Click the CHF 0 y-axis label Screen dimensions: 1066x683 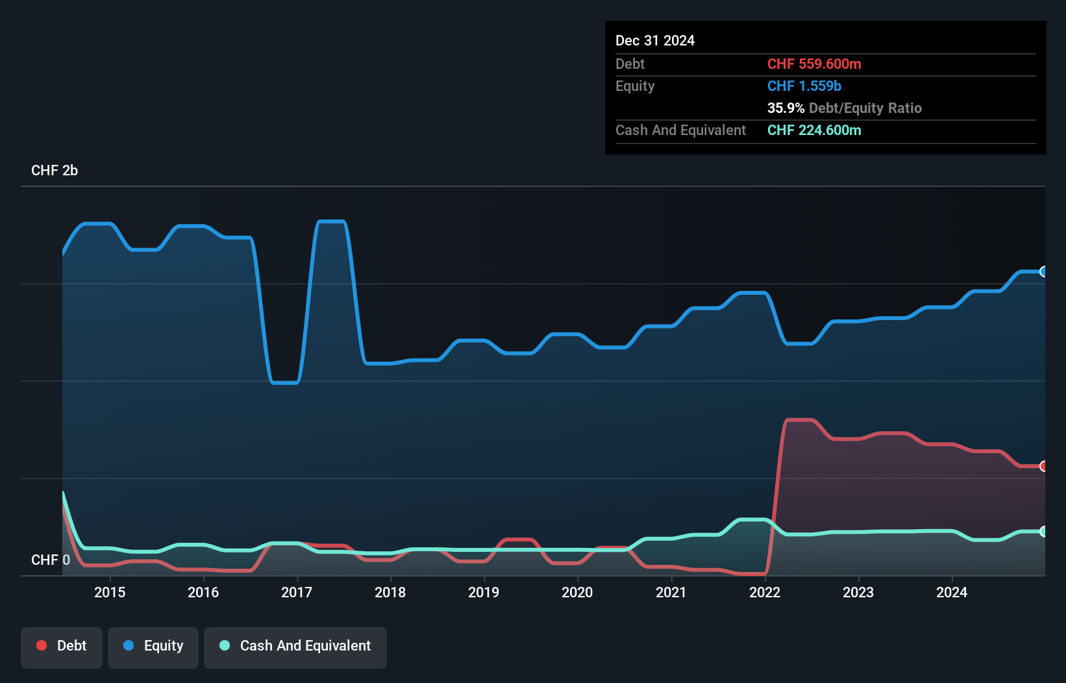[51, 560]
